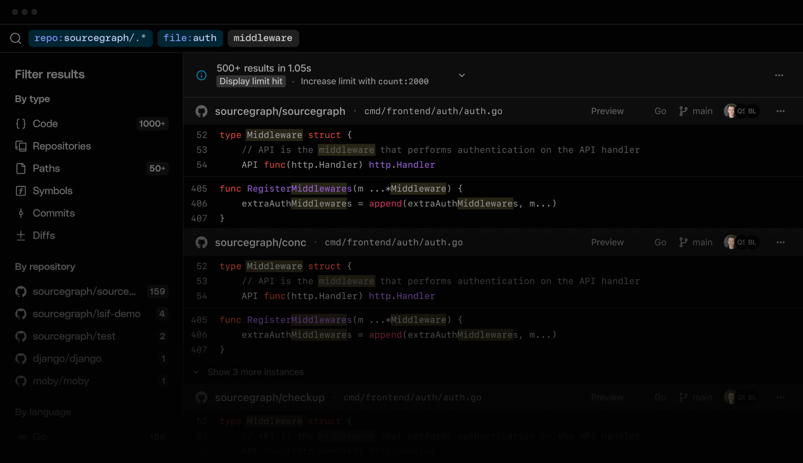803x463 pixels.
Task: Select the Code filter icon in sidebar
Action: coord(20,123)
